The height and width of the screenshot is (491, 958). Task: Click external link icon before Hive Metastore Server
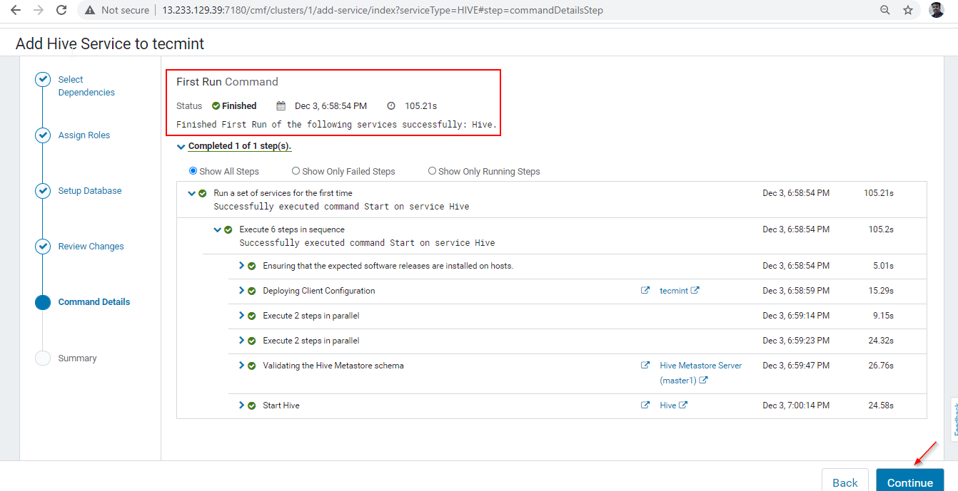click(x=645, y=366)
